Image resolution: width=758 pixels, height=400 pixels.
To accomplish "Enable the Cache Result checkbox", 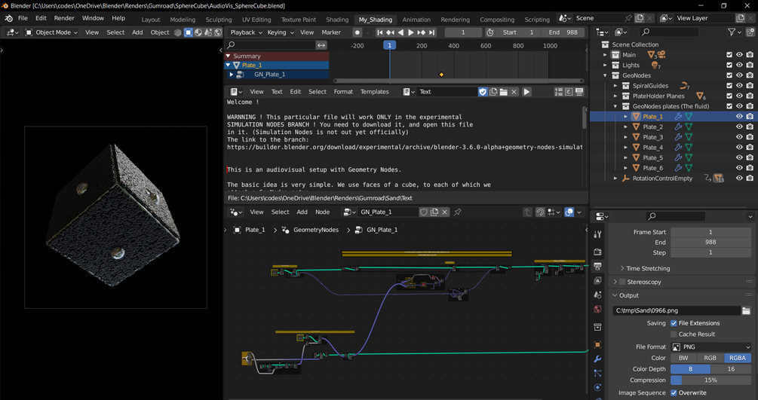I will coord(674,334).
